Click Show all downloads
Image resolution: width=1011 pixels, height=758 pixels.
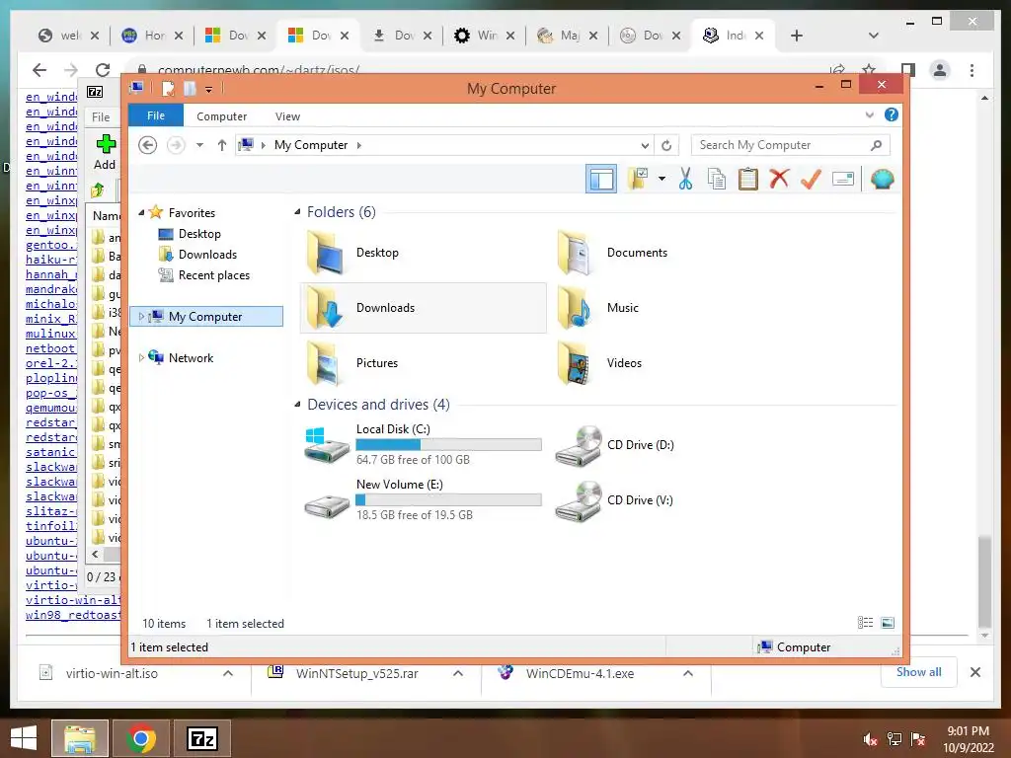pos(918,672)
